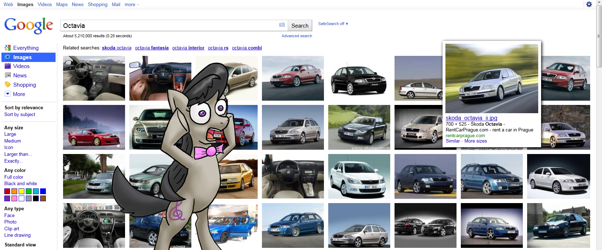This screenshot has width=602, height=250.
Task: Select the pink color swatch
Action: coord(14,198)
